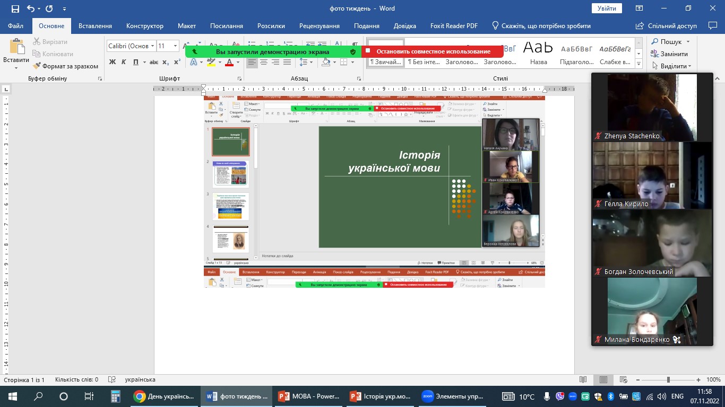Image resolution: width=725 pixels, height=407 pixels.
Task: Click the Replace (Замінити) icon
Action: (654, 54)
